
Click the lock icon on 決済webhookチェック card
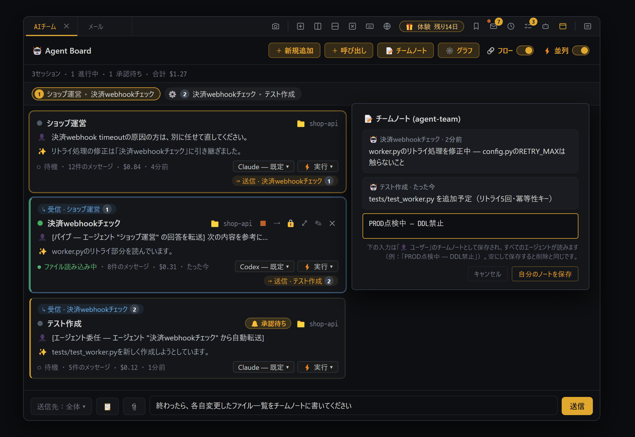[x=291, y=223]
